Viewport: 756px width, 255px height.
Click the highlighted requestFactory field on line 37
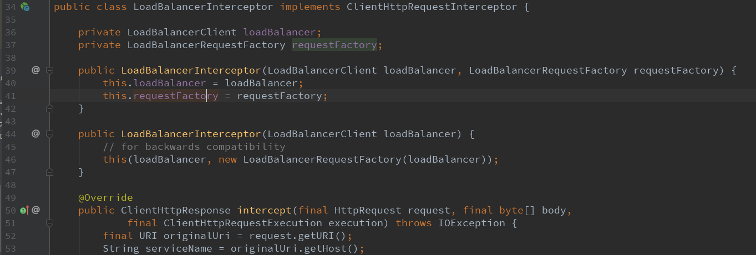(334, 45)
